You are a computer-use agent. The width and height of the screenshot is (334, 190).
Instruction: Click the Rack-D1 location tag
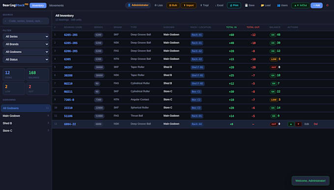(x=196, y=116)
